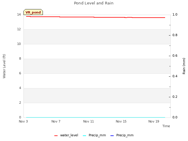Viewport: 188px width, 141px height.
Task: Click the red water level line
Action: (95, 17)
